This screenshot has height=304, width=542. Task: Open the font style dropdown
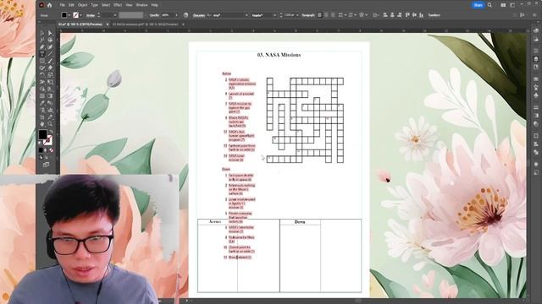[x=274, y=15]
